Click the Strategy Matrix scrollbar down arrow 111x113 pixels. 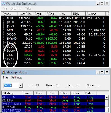tap(107, 110)
